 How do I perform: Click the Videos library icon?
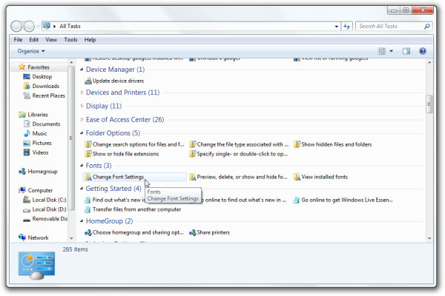27,152
